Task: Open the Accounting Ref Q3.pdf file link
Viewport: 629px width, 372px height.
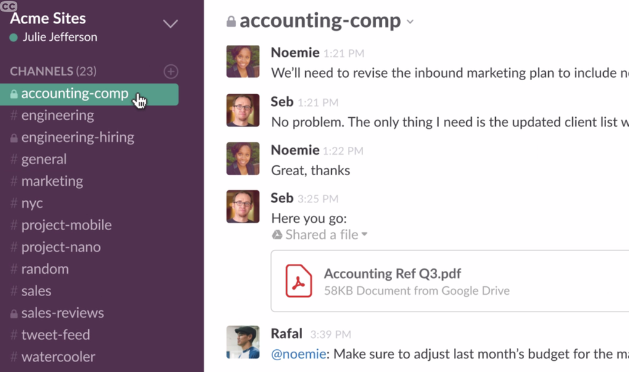Action: pyautogui.click(x=392, y=274)
